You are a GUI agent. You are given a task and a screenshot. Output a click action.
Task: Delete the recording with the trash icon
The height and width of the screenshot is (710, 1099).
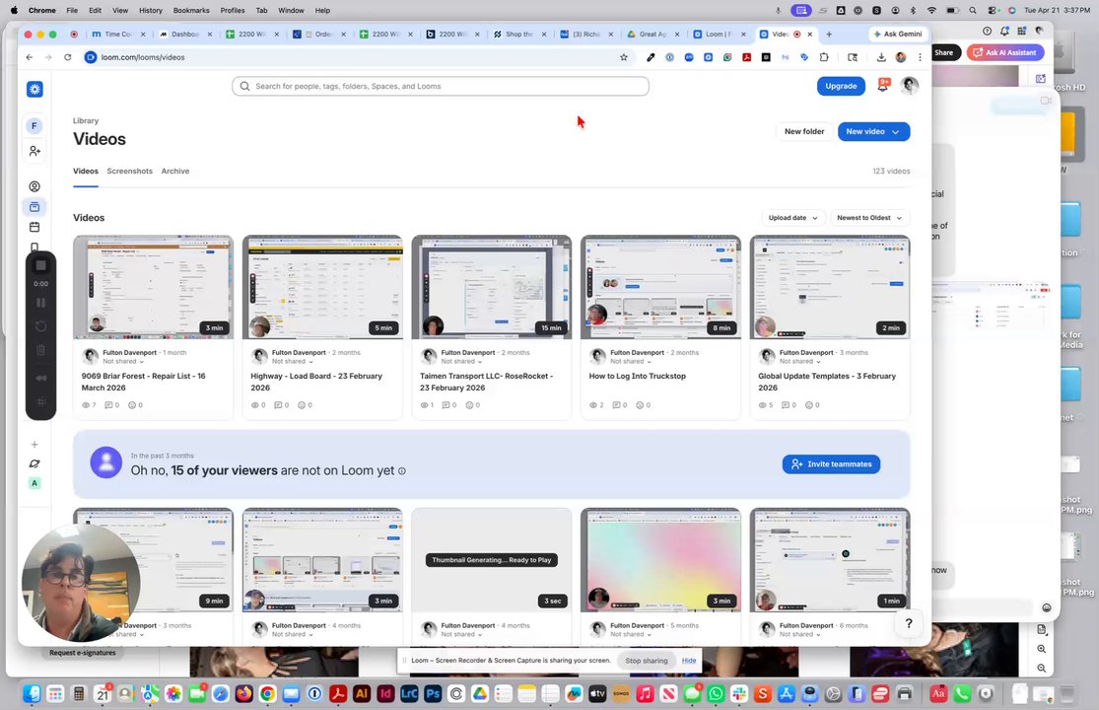(x=40, y=350)
